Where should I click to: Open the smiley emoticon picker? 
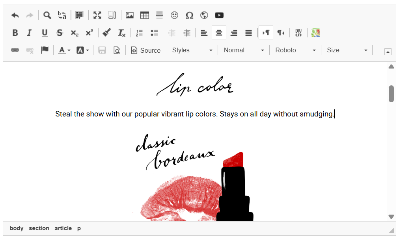174,15
